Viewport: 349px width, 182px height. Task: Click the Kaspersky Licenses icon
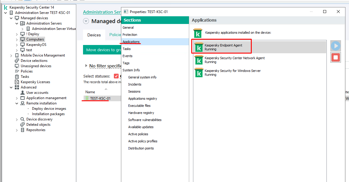(x=17, y=82)
